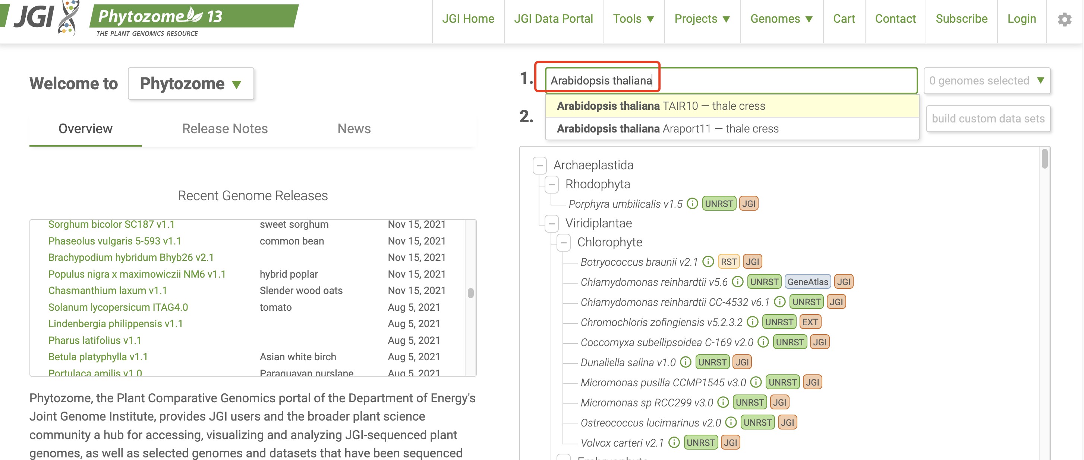The height and width of the screenshot is (460, 1084).
Task: Open Pharus latifolius v1.1 release
Action: pyautogui.click(x=95, y=341)
